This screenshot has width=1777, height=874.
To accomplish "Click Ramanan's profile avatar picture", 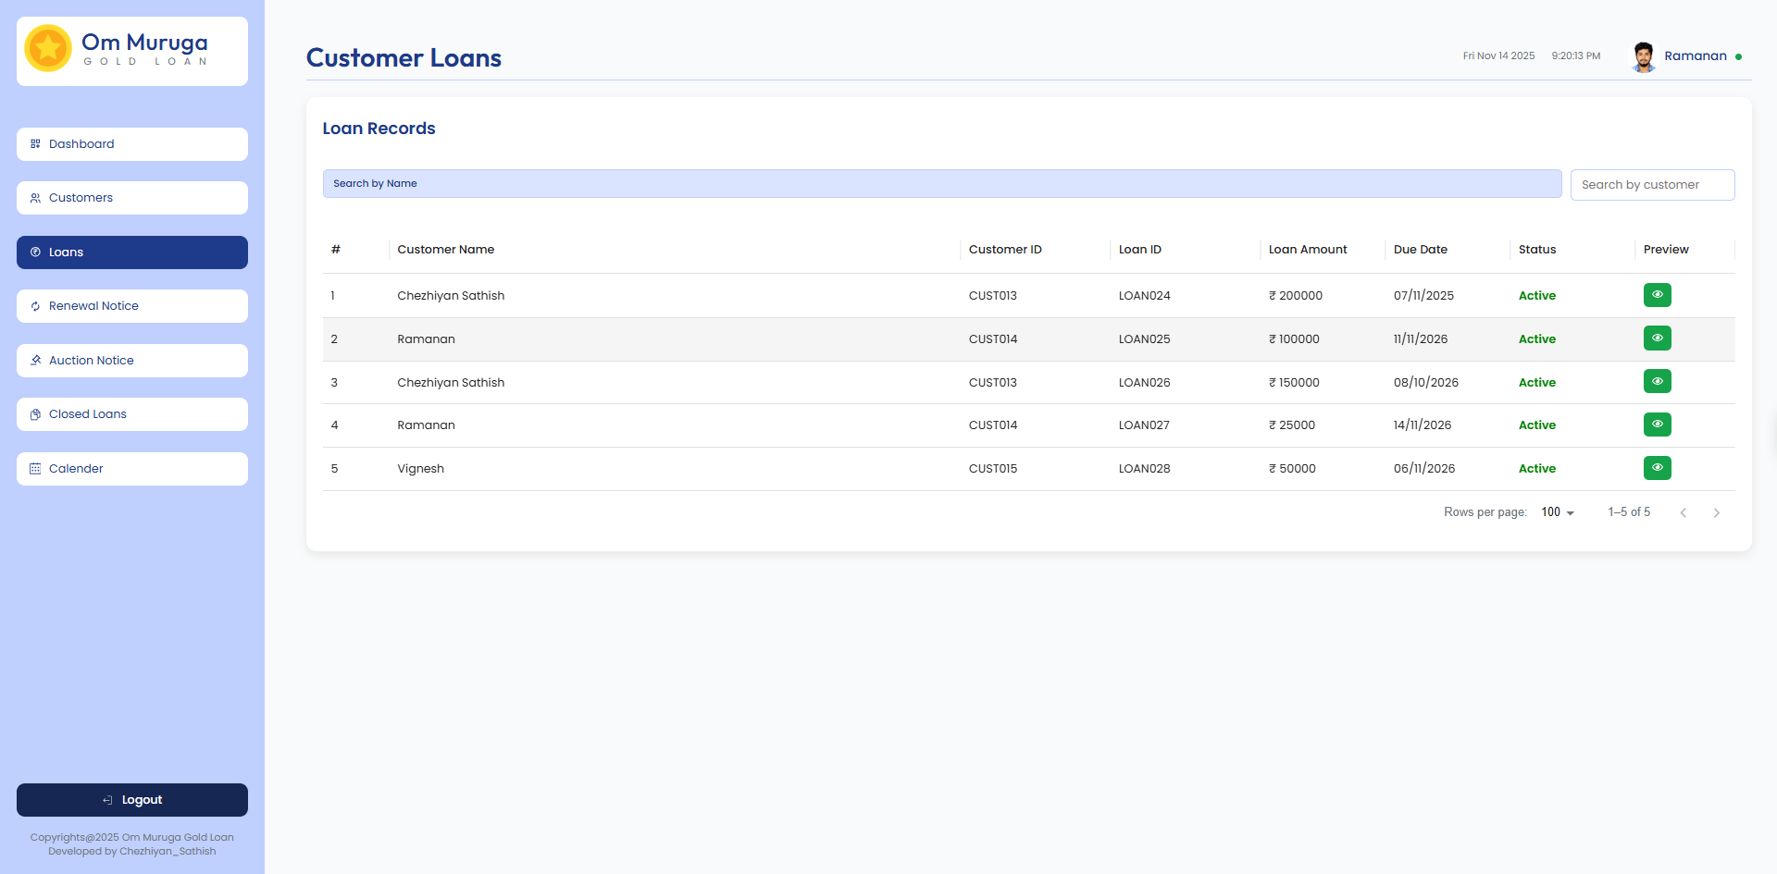I will click(1643, 56).
